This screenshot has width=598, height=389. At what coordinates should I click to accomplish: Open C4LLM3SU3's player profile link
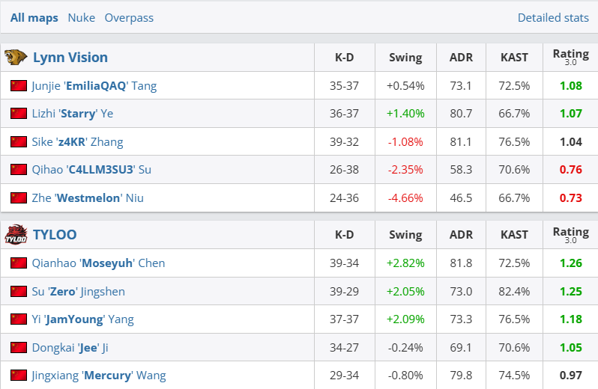91,170
